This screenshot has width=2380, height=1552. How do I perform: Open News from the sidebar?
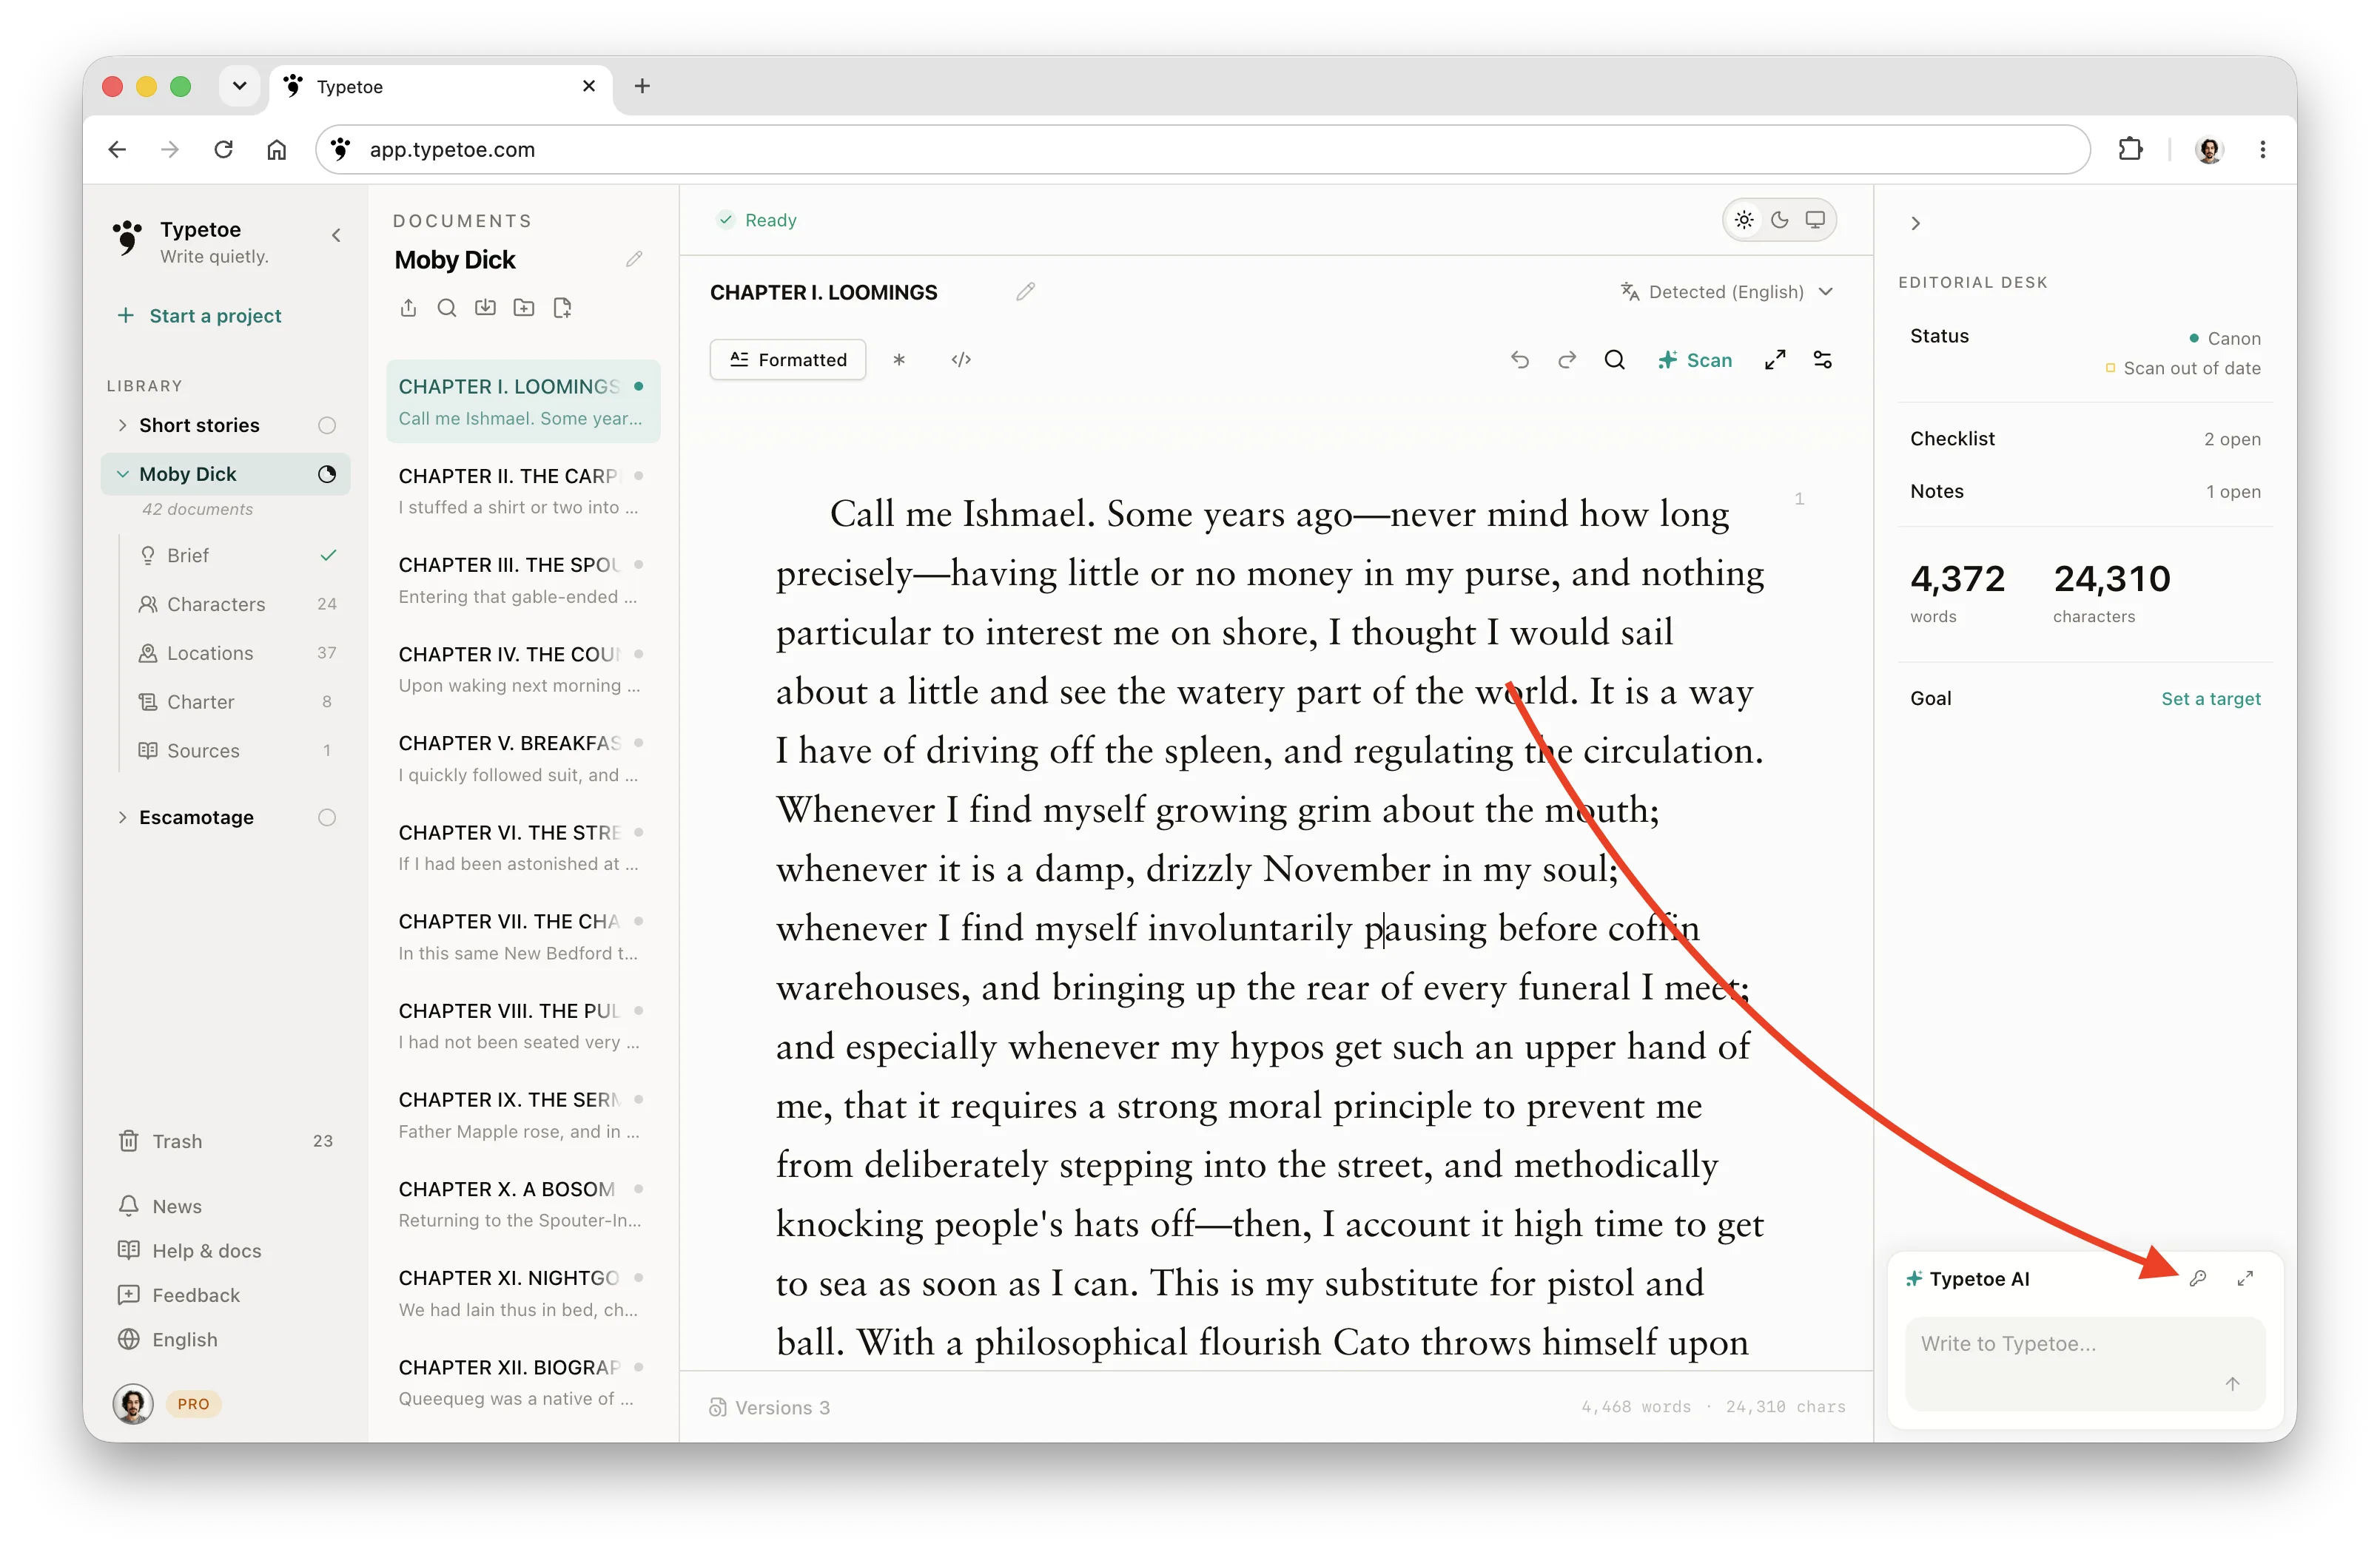click(160, 1207)
